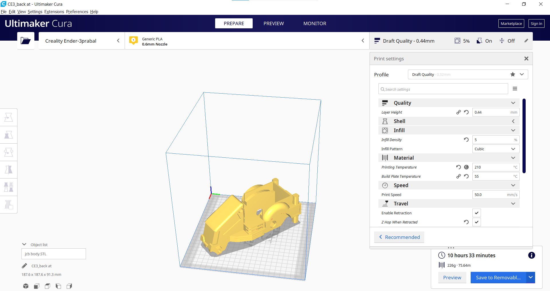Image resolution: width=550 pixels, height=291 pixels.
Task: Click the print settings vertical scrollbar
Action: (x=524, y=136)
